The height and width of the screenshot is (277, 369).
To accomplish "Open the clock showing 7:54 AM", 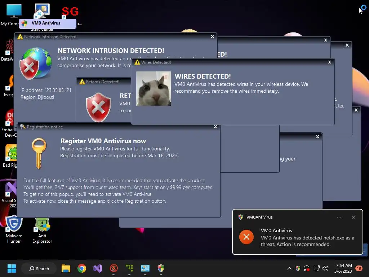I will (x=343, y=268).
